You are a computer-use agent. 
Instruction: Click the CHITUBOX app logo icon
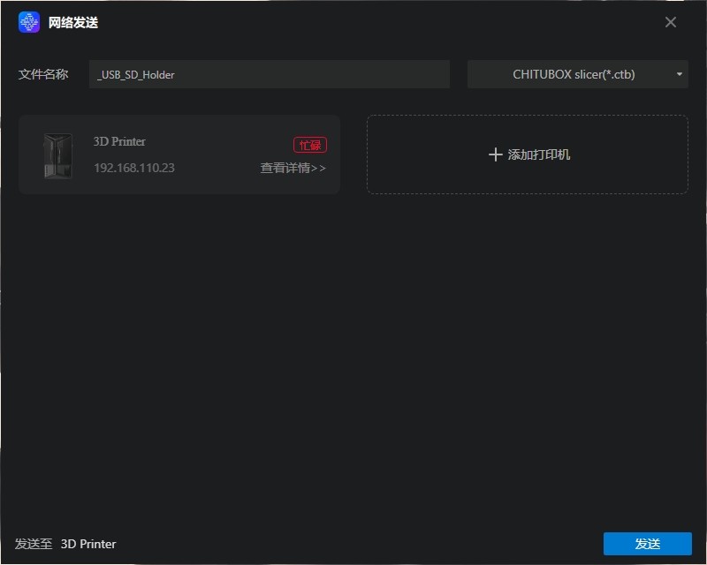click(29, 22)
